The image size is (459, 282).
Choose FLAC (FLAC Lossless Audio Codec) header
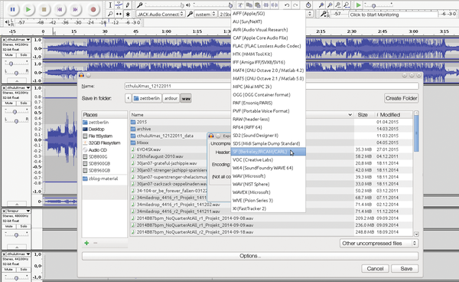(267, 46)
